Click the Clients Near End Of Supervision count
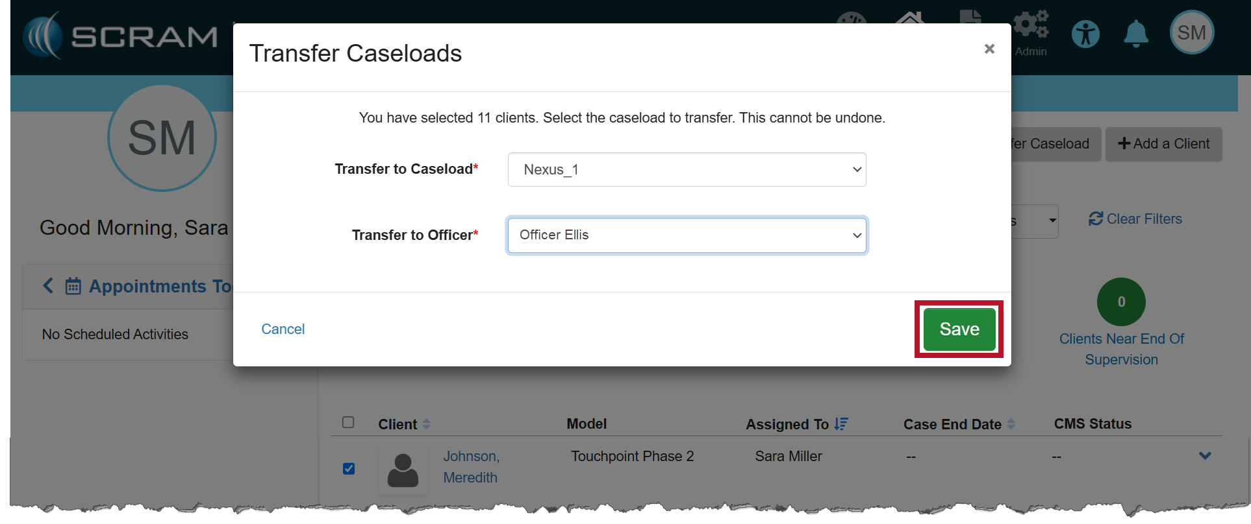 tap(1121, 302)
